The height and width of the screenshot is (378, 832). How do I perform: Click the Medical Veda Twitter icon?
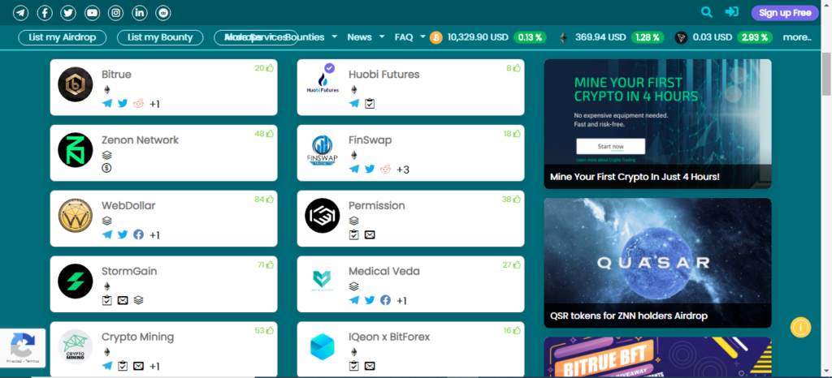[370, 300]
